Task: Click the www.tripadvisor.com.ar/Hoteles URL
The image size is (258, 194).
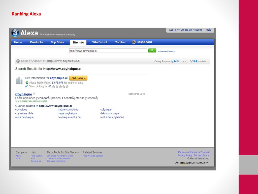Action: click(x=31, y=101)
